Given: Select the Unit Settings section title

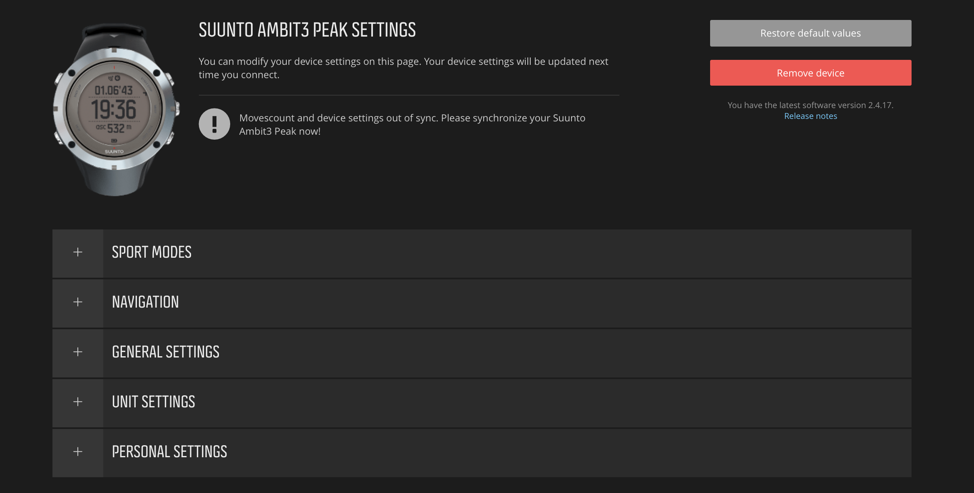Looking at the screenshot, I should coord(153,402).
